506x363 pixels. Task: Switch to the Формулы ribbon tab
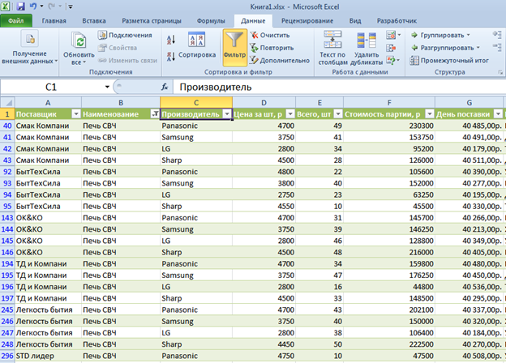(x=211, y=20)
